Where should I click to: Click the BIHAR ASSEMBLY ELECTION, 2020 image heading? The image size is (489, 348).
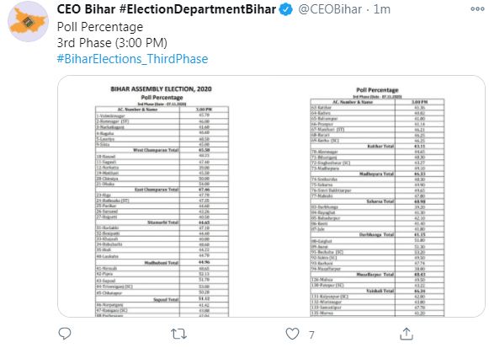point(161,89)
